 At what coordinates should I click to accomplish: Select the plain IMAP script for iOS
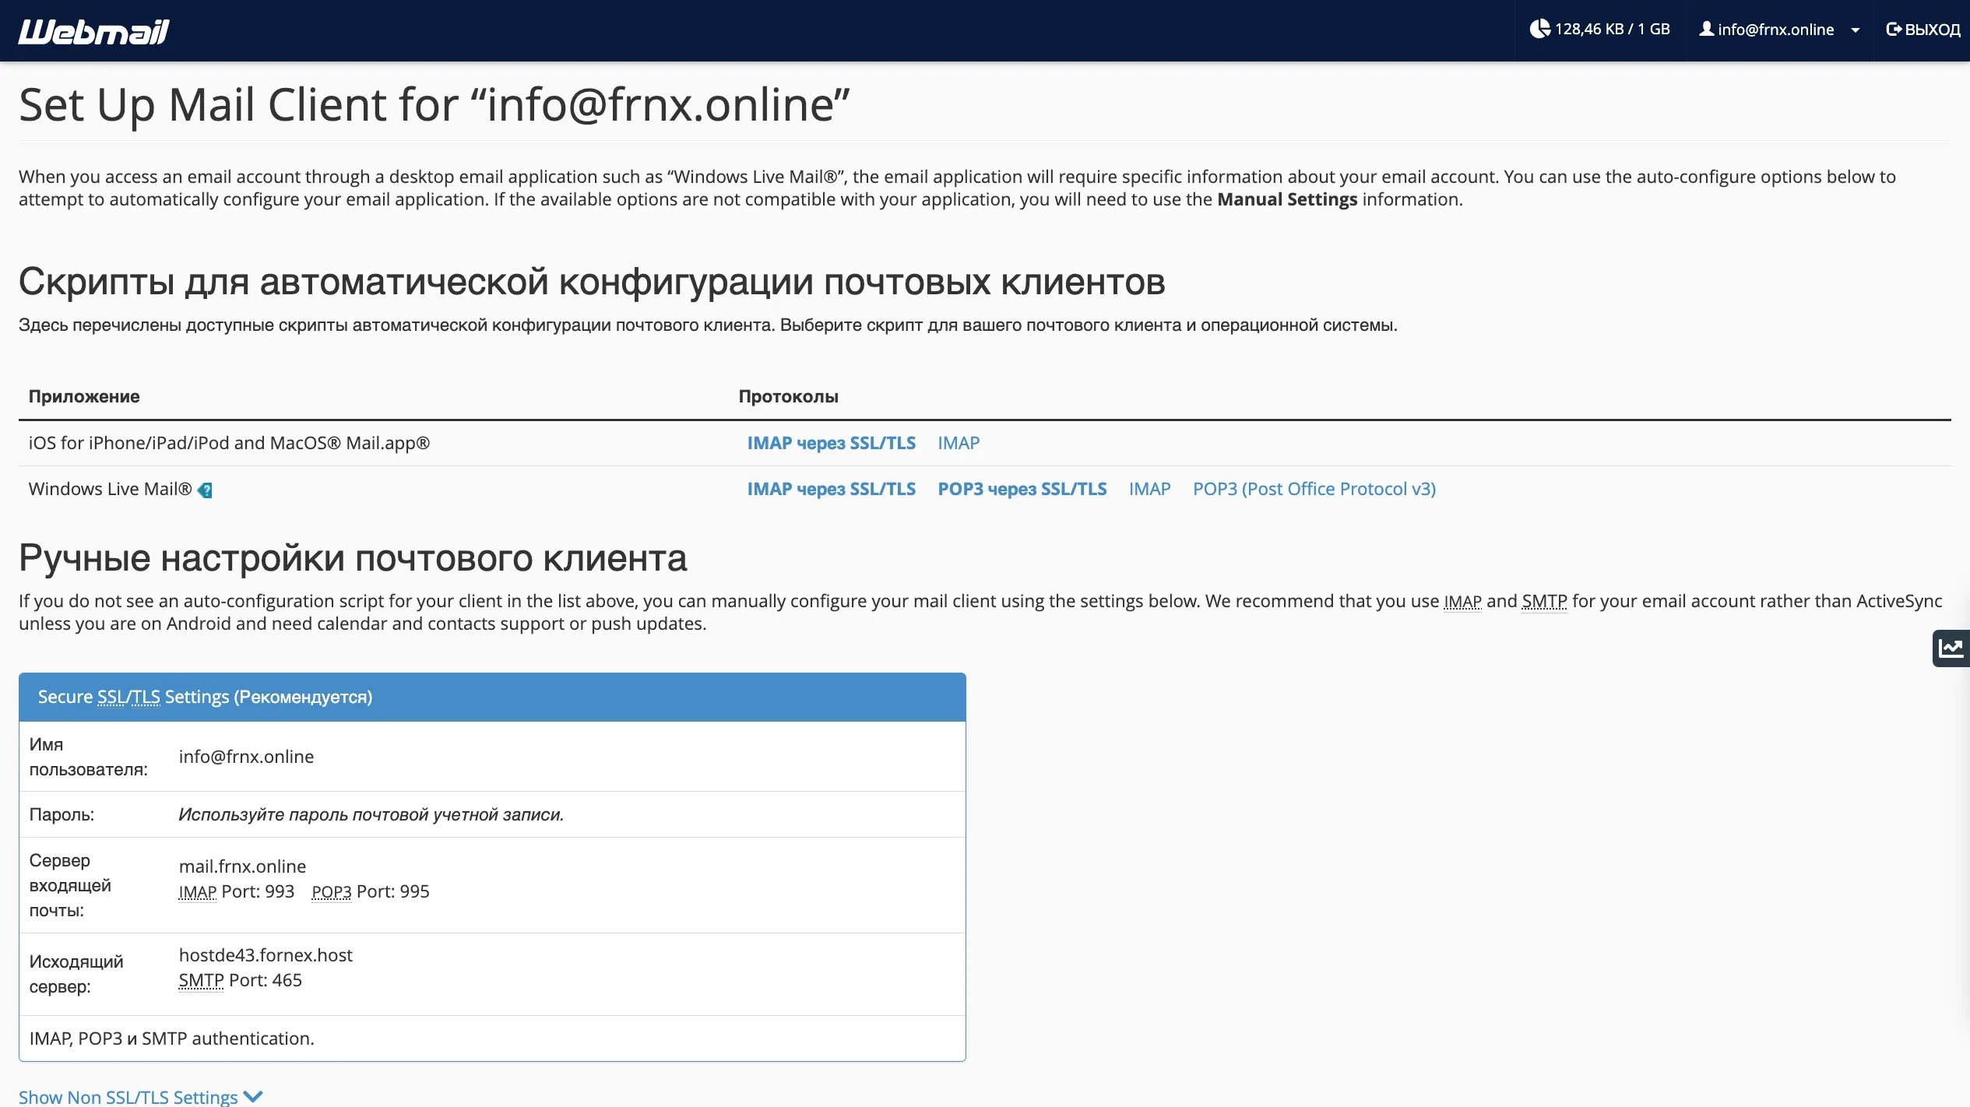[959, 442]
